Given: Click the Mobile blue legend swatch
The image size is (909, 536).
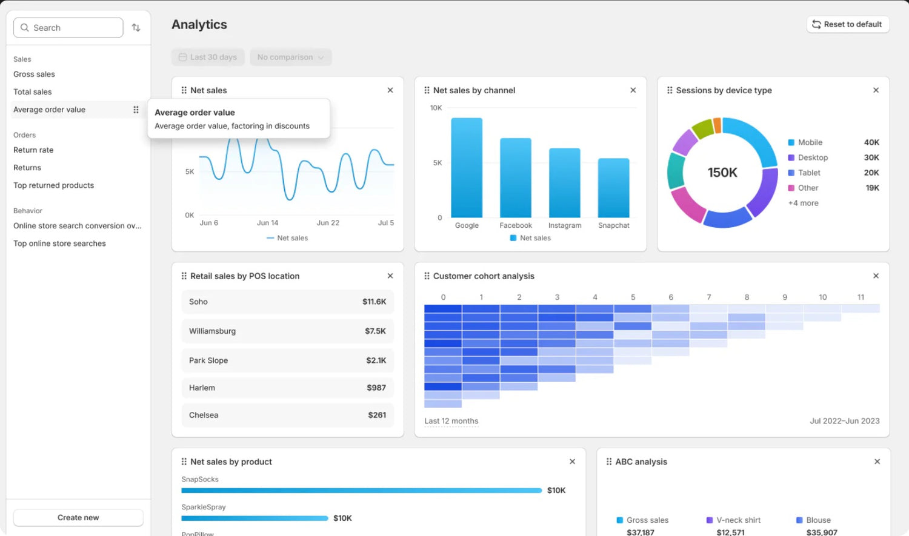Looking at the screenshot, I should pyautogui.click(x=791, y=142).
